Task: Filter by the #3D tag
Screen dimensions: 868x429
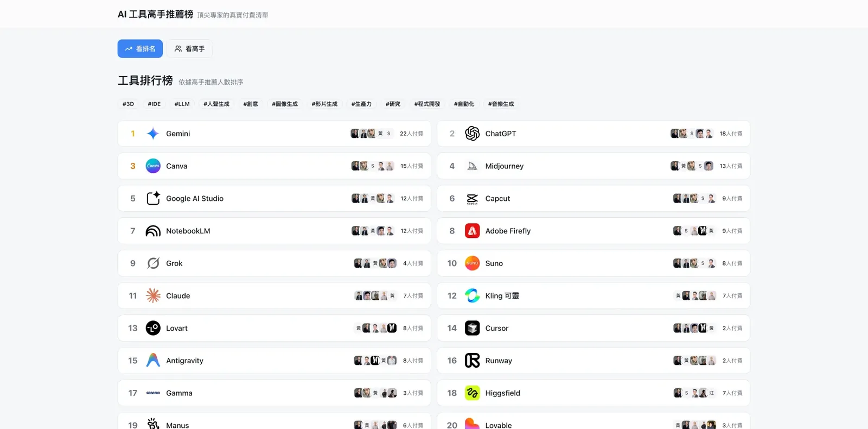Action: point(128,104)
